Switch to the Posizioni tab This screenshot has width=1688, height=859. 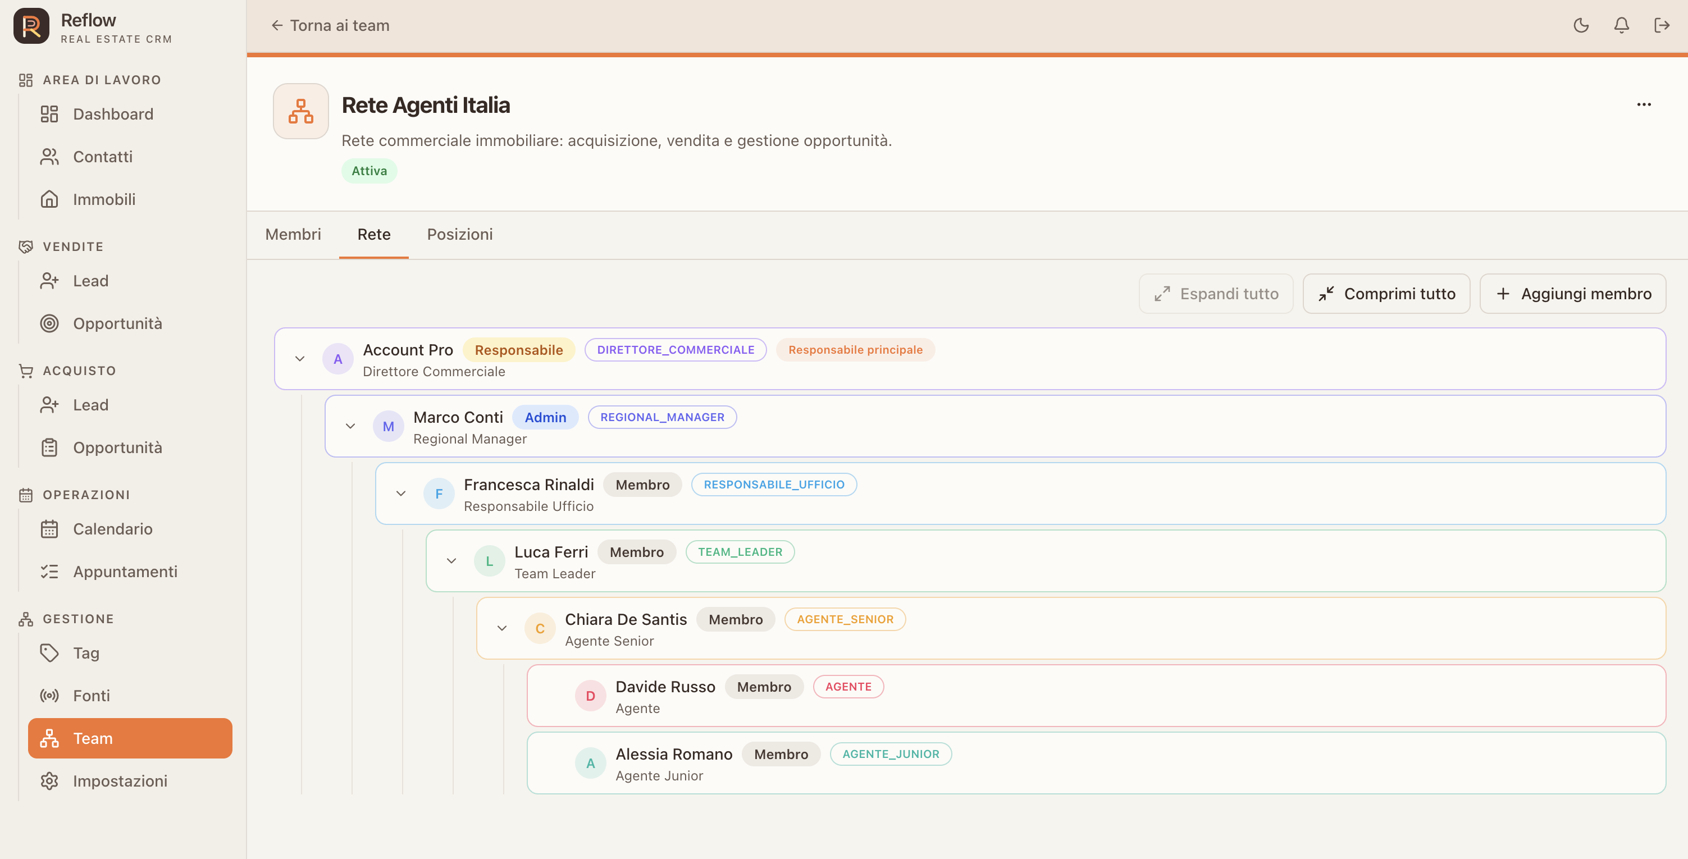(x=459, y=235)
